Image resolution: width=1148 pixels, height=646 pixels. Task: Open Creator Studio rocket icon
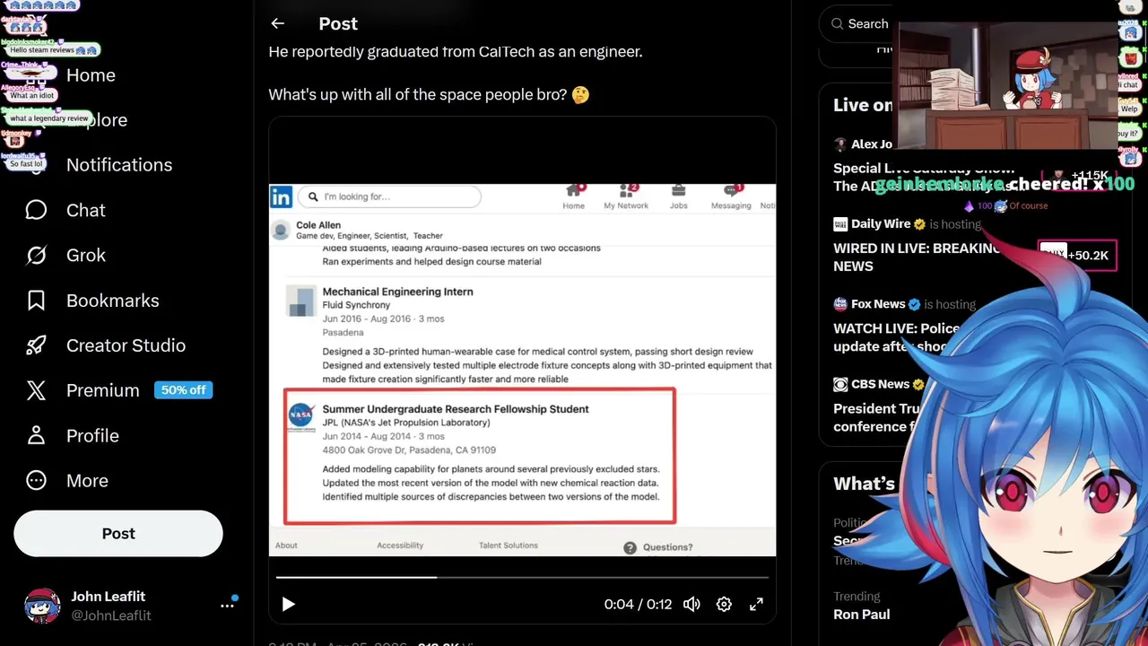click(36, 345)
